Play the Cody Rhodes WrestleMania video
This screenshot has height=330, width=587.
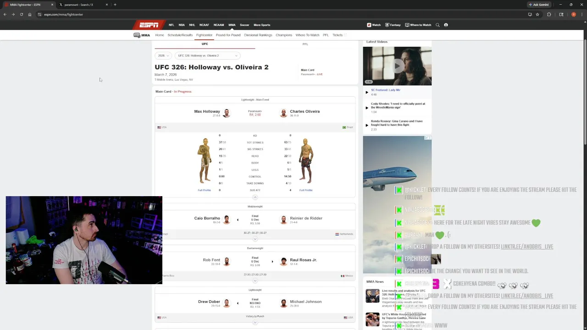pos(367,108)
